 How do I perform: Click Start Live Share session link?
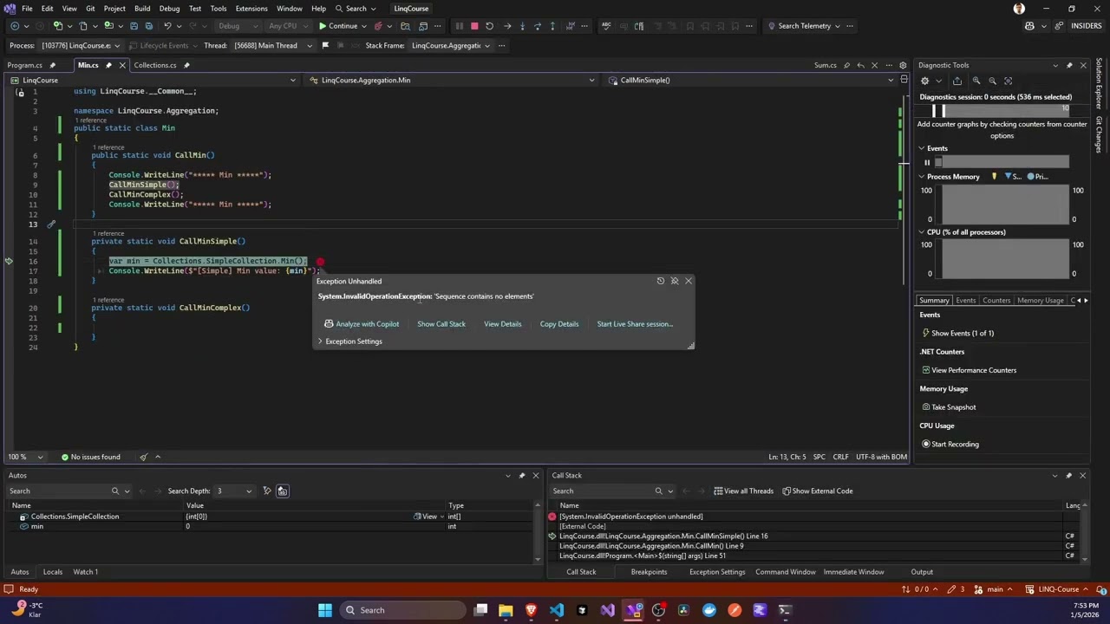[x=635, y=324]
